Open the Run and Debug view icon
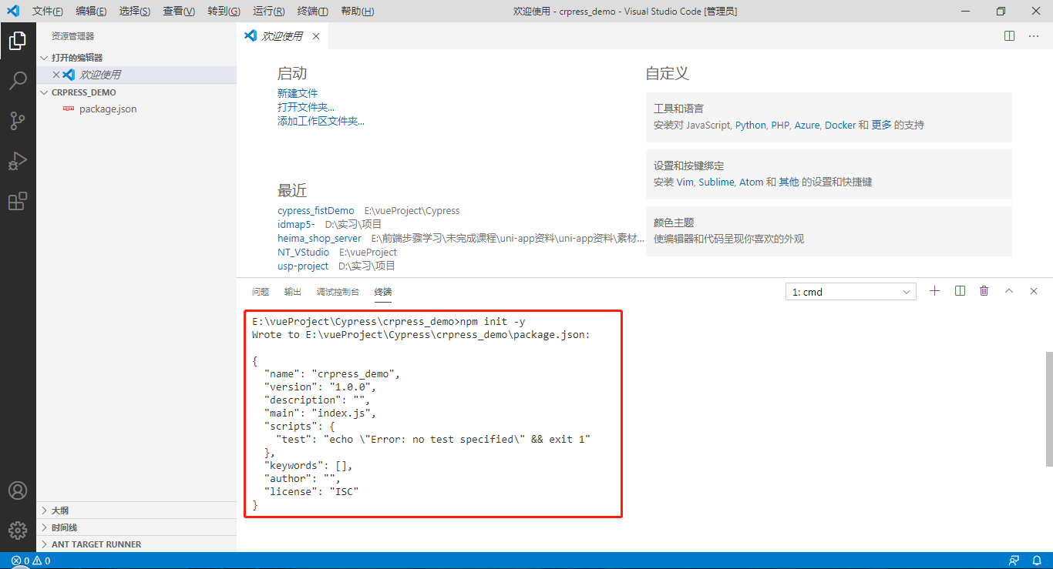The height and width of the screenshot is (569, 1053). 18,161
